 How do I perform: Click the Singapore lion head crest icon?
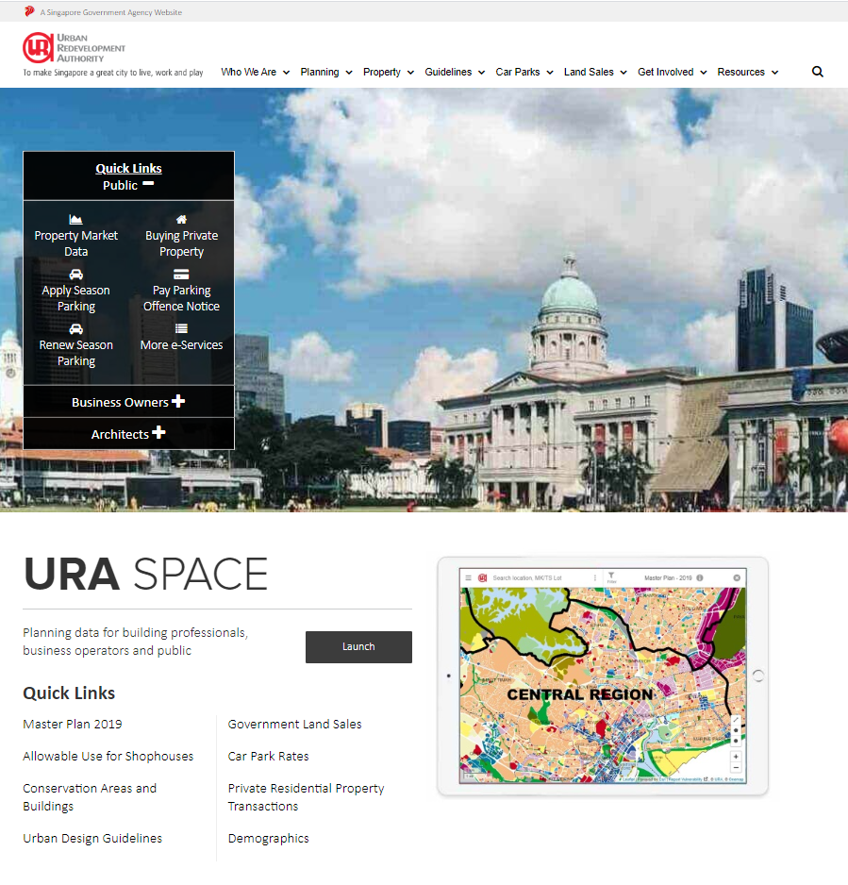pos(29,11)
